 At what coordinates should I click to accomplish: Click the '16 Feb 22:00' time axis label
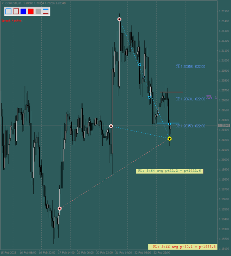pyautogui.click(x=47, y=253)
